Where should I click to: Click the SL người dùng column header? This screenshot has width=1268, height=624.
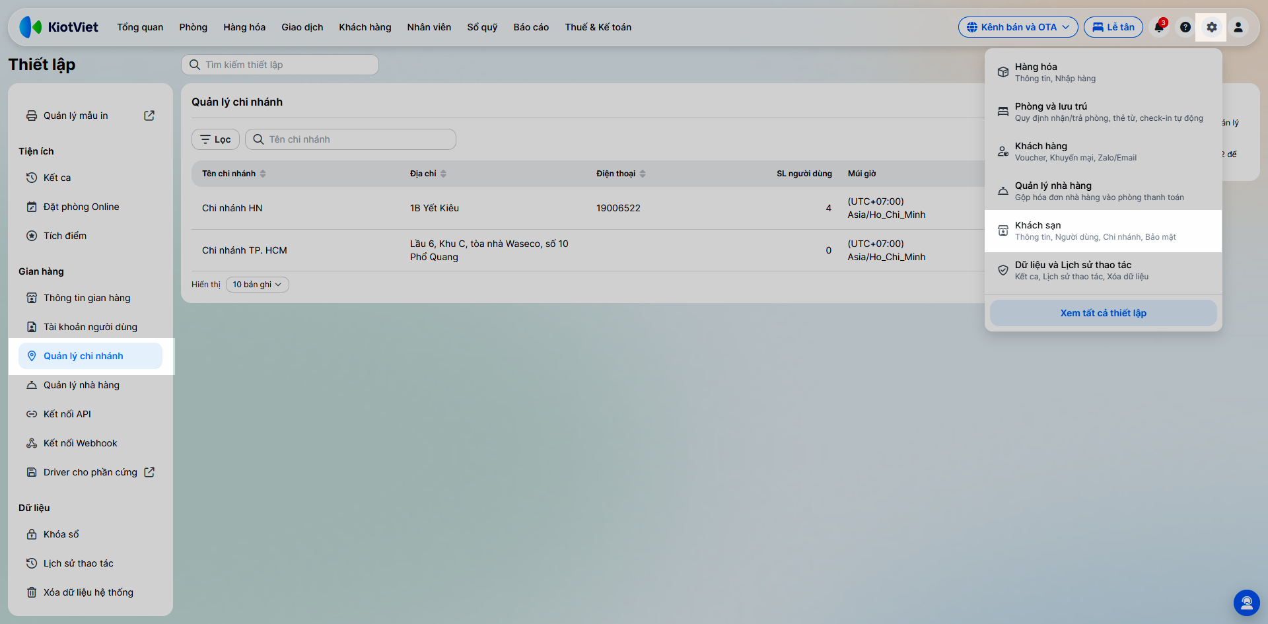tap(804, 174)
